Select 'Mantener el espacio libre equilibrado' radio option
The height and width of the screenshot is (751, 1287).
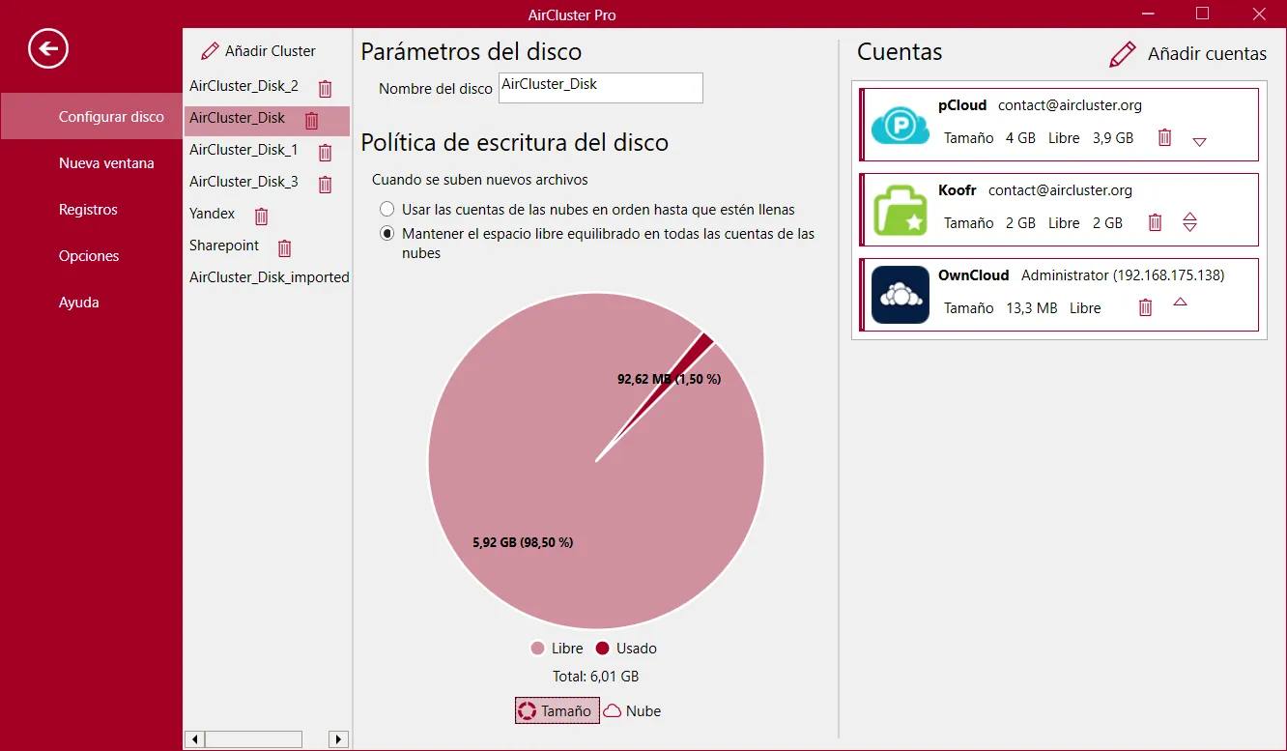[x=387, y=233]
